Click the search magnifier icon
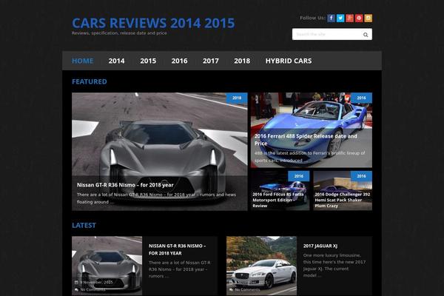 tap(366, 35)
